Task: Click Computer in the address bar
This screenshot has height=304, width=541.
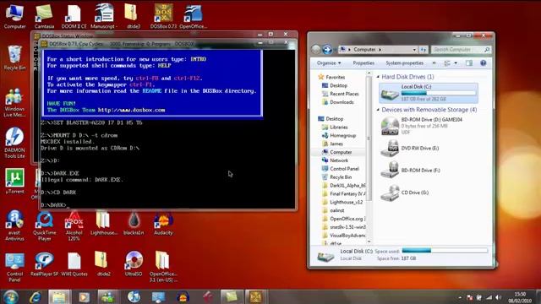Action: click(364, 50)
